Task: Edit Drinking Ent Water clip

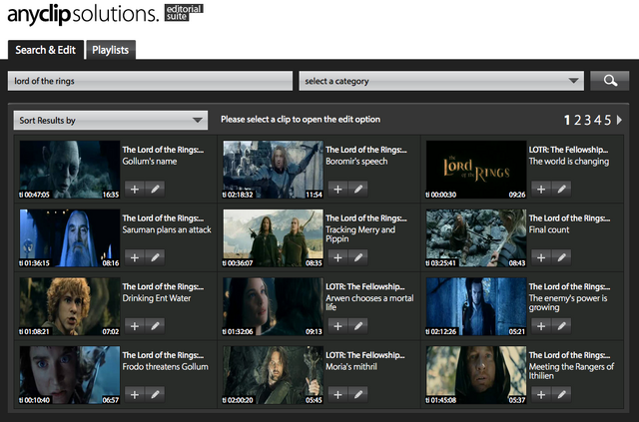Action: (155, 326)
